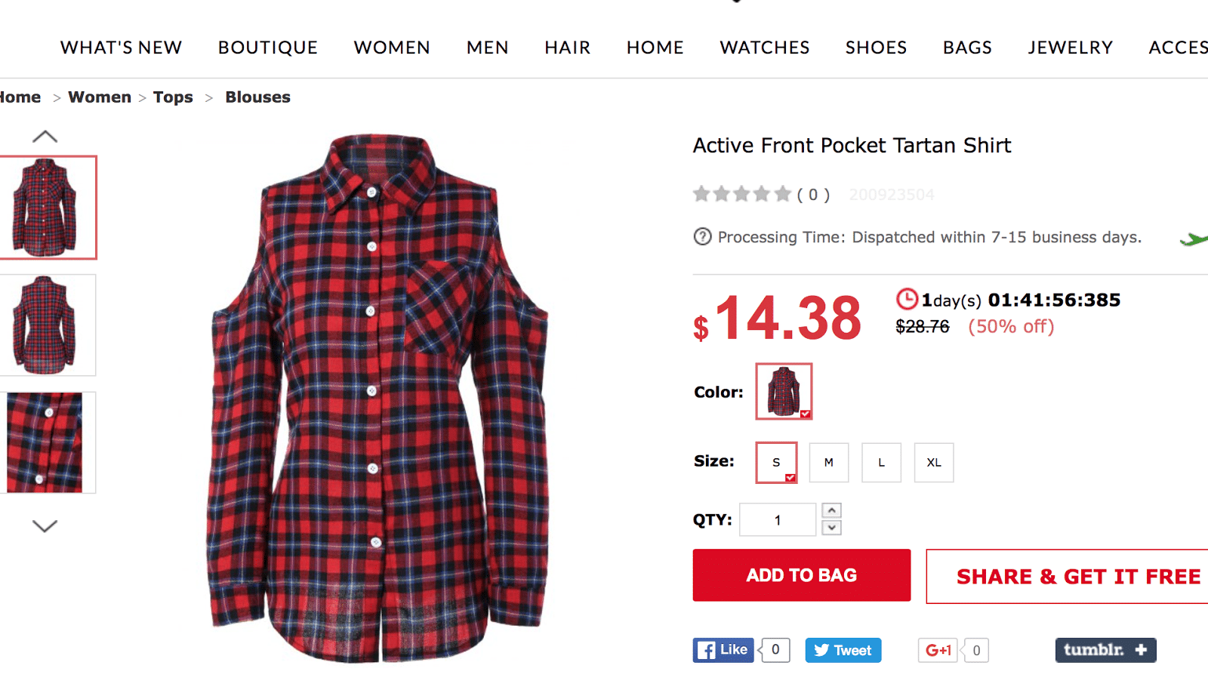Viewport: 1208px width, 684px height.
Task: Click the Facebook Like button
Action: tap(723, 650)
